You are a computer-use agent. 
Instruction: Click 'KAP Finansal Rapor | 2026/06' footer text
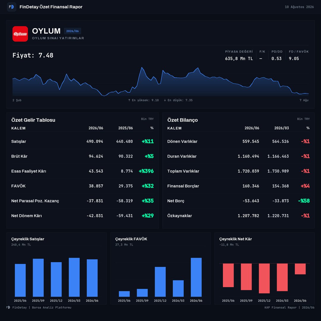pos(289,308)
